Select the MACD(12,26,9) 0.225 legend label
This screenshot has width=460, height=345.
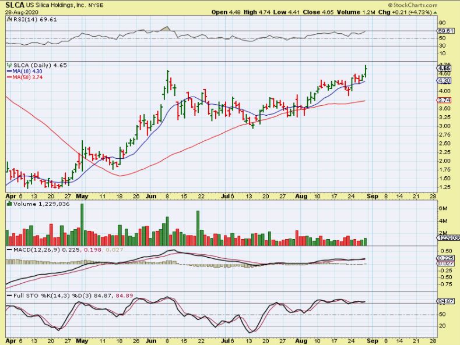pyautogui.click(x=47, y=250)
